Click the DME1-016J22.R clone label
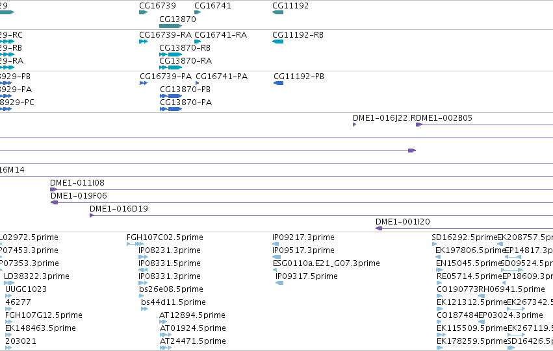 [385, 118]
